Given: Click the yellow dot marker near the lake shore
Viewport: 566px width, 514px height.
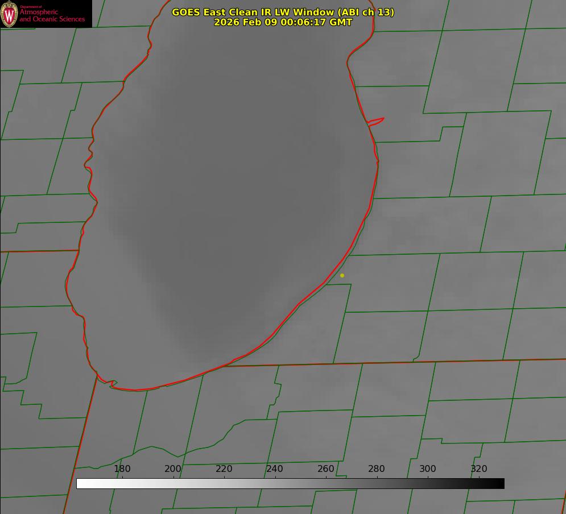Looking at the screenshot, I should click(x=342, y=276).
